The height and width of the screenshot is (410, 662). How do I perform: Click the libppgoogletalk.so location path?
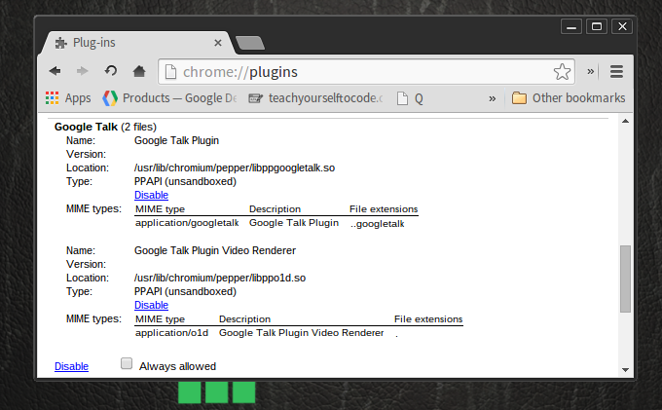pos(235,168)
